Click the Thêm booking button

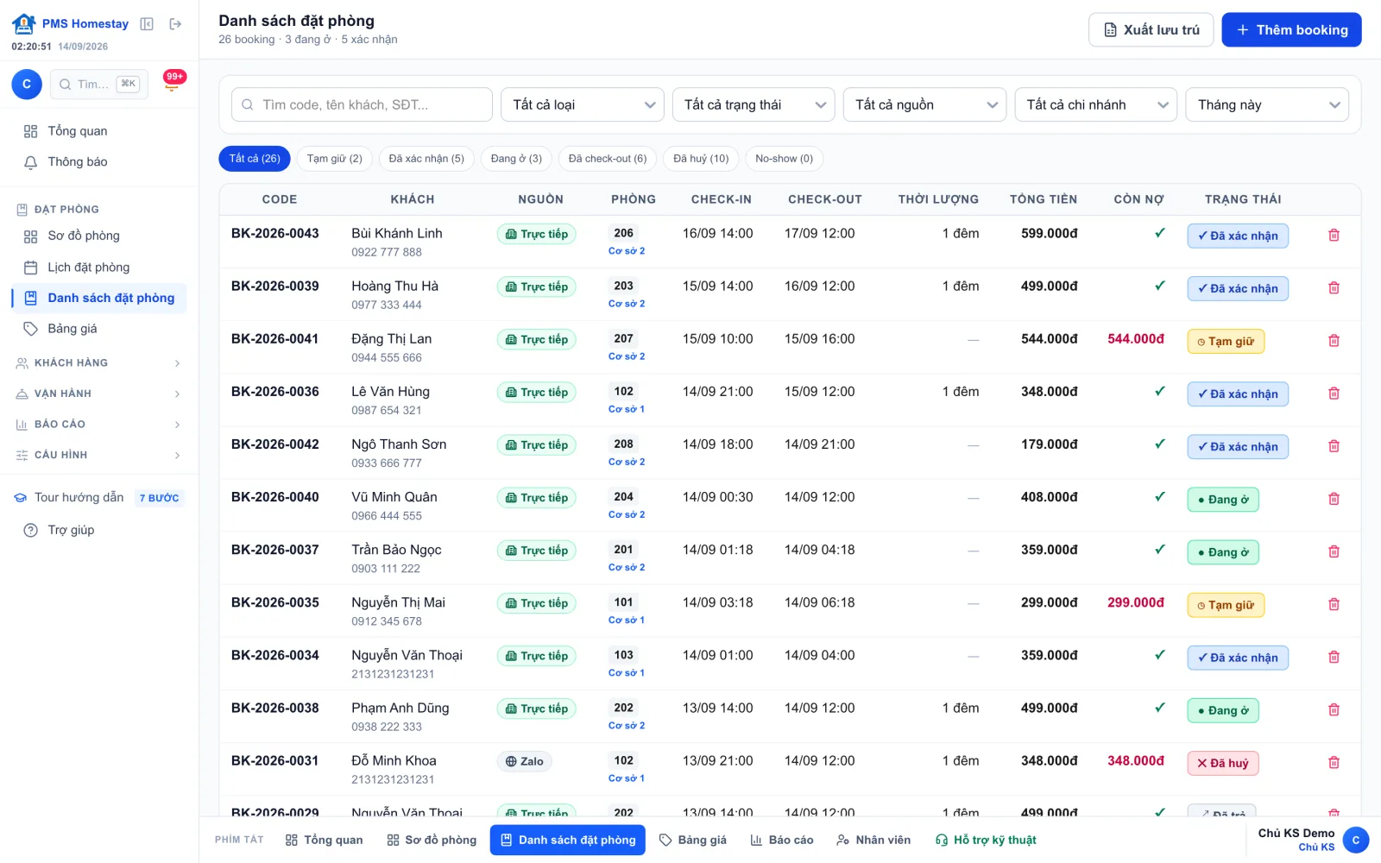coord(1291,29)
